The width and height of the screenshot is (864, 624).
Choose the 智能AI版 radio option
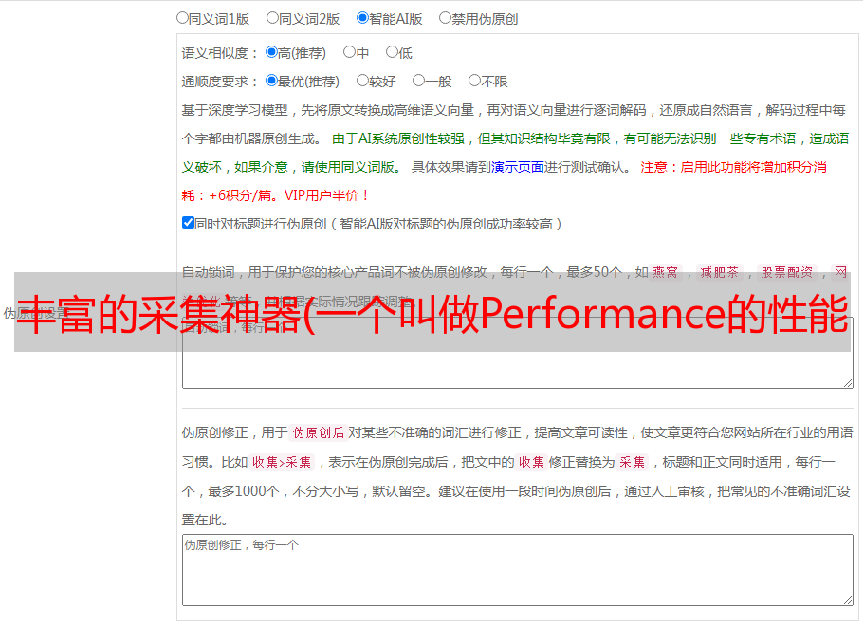coord(362,18)
